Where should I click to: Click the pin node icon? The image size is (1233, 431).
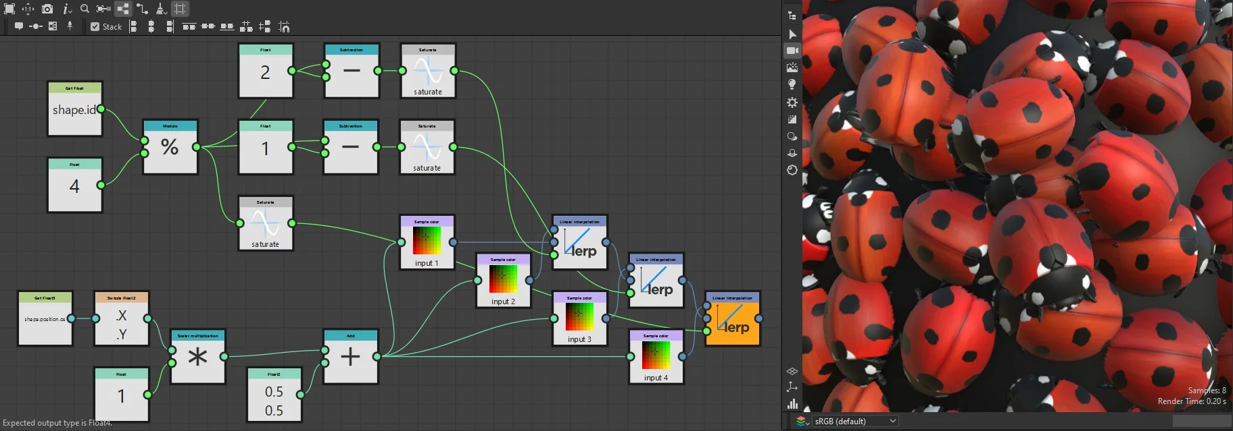(70, 26)
